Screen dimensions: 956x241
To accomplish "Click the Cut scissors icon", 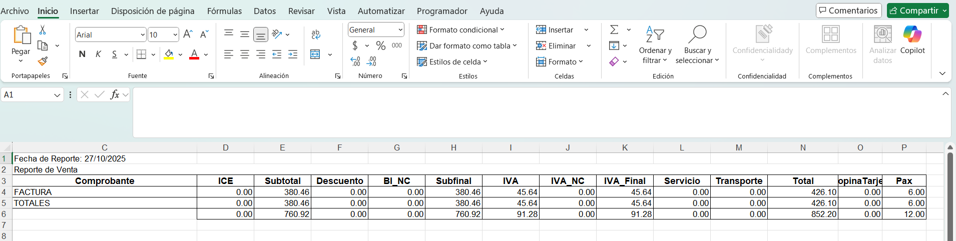I will [x=43, y=30].
